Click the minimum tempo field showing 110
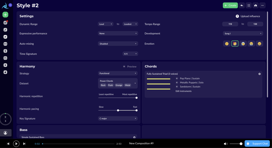The image size is (272, 148). pos(230,24)
